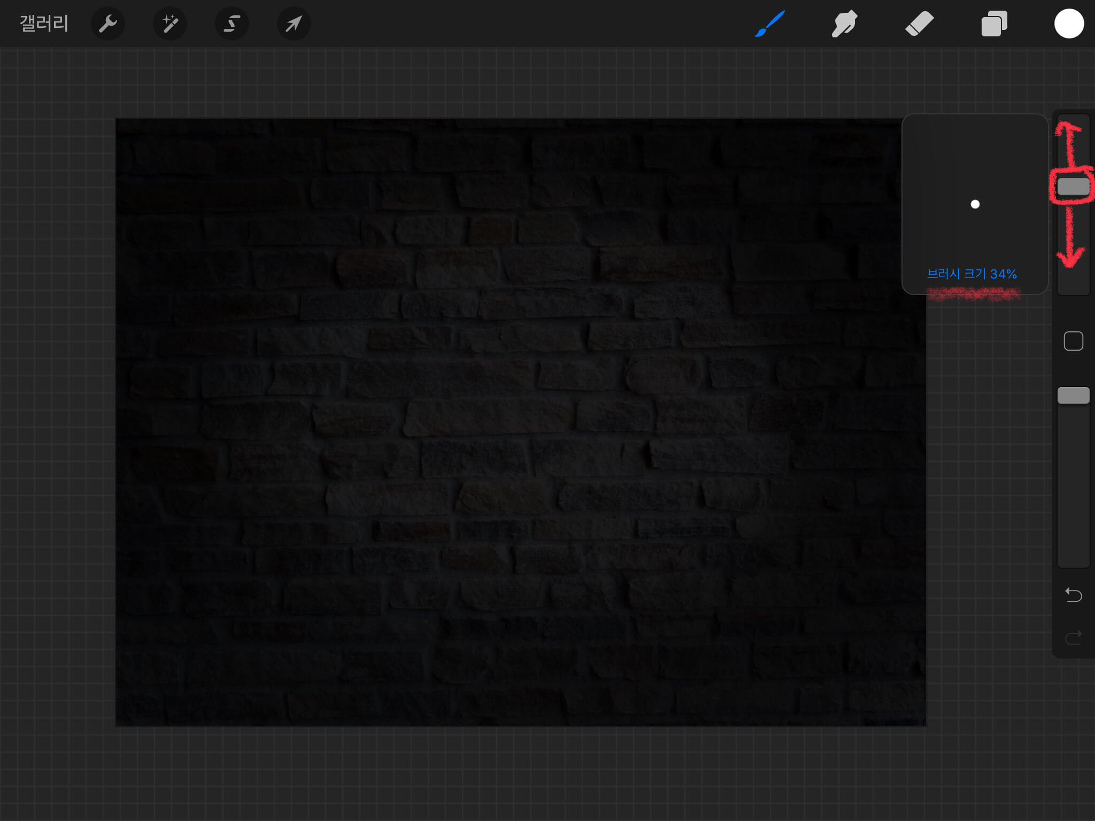
Task: Click the brush size 34% label
Action: (x=971, y=274)
